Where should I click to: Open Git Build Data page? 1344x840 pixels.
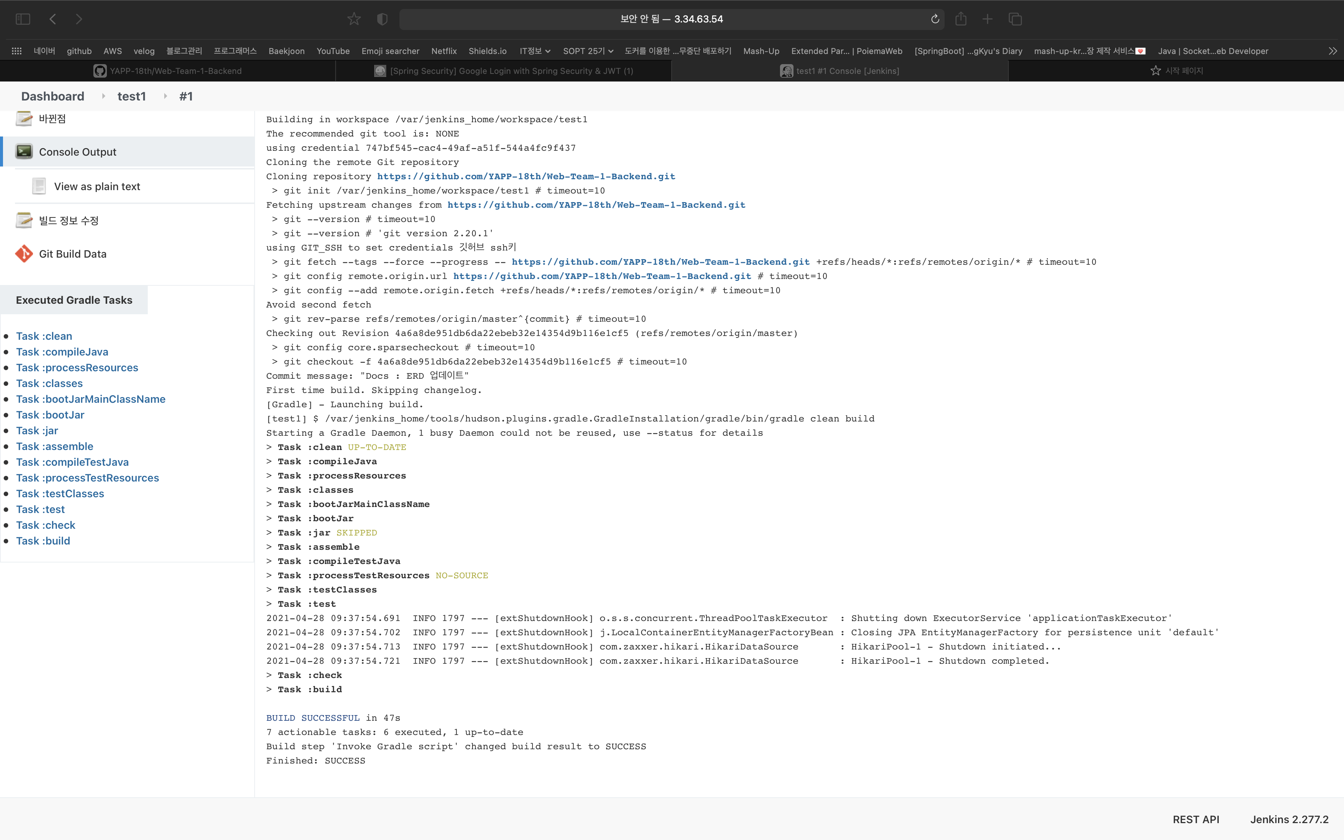tap(73, 254)
